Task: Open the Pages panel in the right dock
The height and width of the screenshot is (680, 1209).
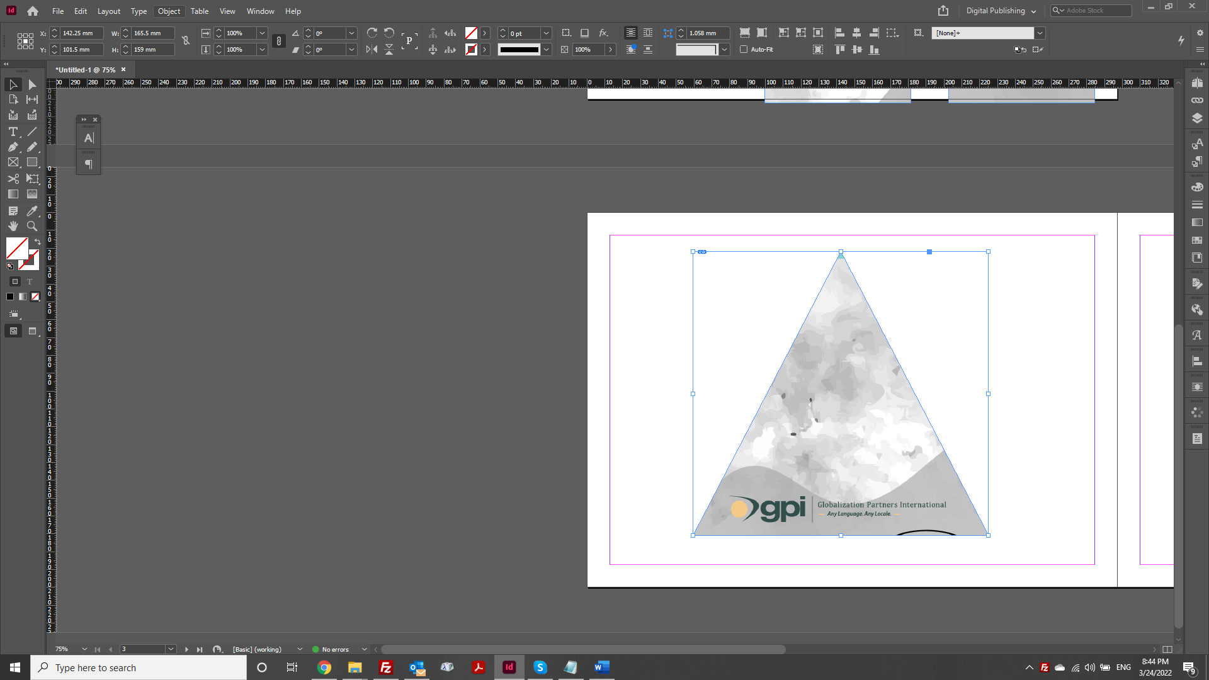Action: click(x=1197, y=82)
